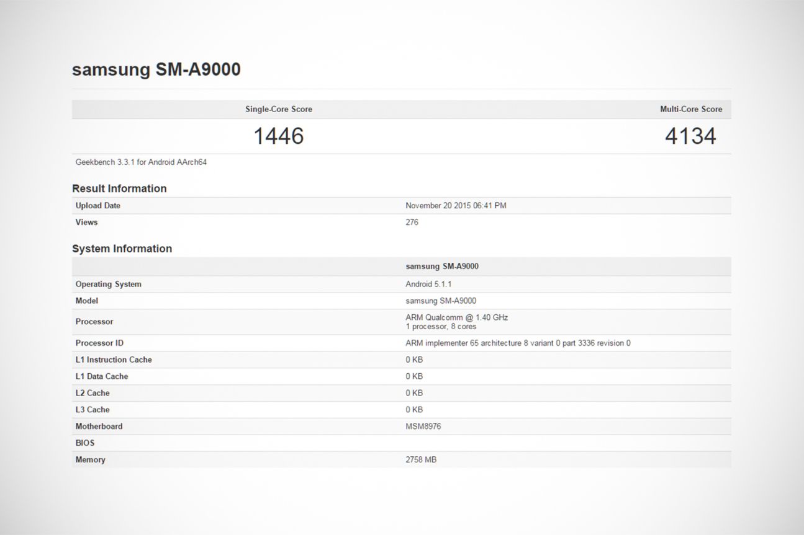The height and width of the screenshot is (535, 804).
Task: Select the Result Information section heading
Action: point(119,188)
